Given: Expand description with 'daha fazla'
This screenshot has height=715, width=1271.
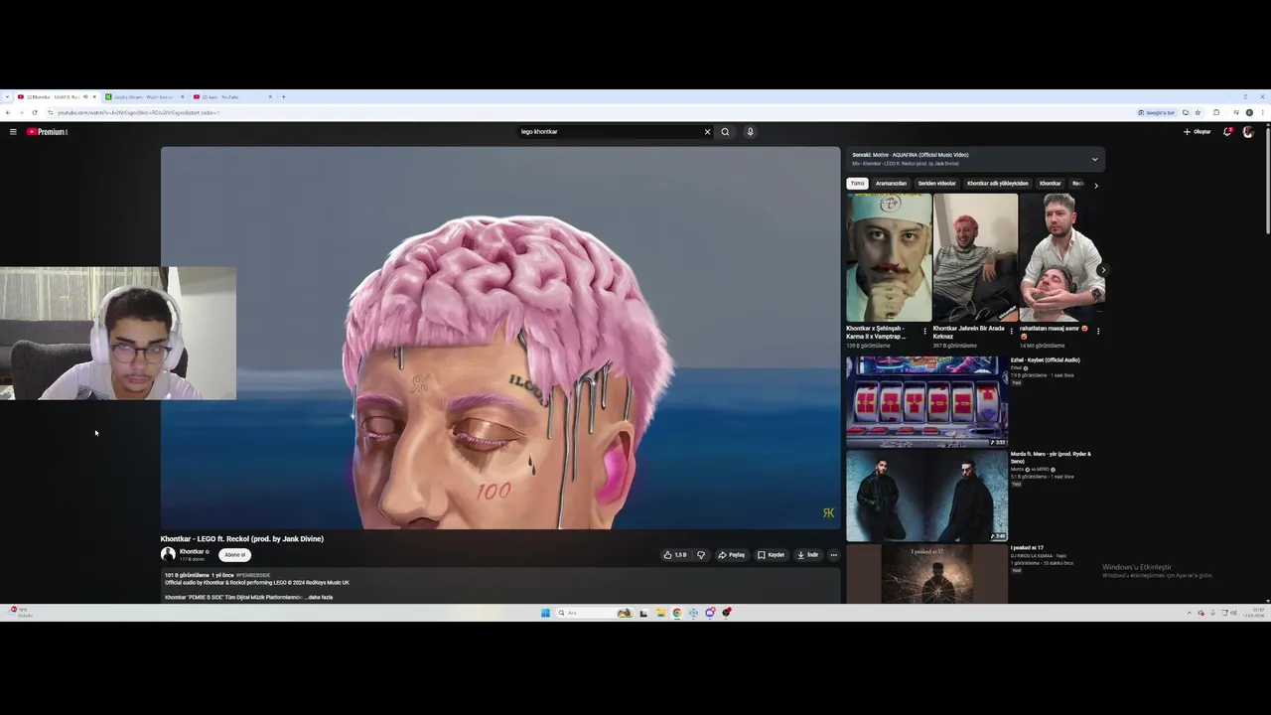Looking at the screenshot, I should coord(320,597).
